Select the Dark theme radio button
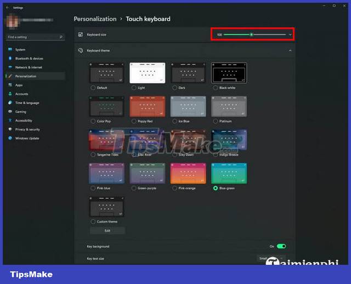The height and width of the screenshot is (284, 351). coord(174,88)
